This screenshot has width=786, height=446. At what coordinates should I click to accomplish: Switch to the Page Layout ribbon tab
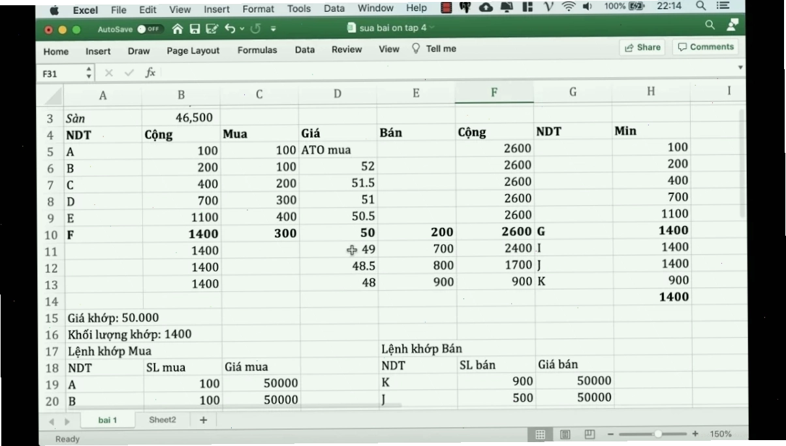tap(193, 50)
